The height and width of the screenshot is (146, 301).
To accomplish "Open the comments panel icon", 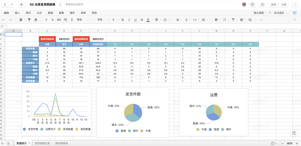I will (295, 13).
